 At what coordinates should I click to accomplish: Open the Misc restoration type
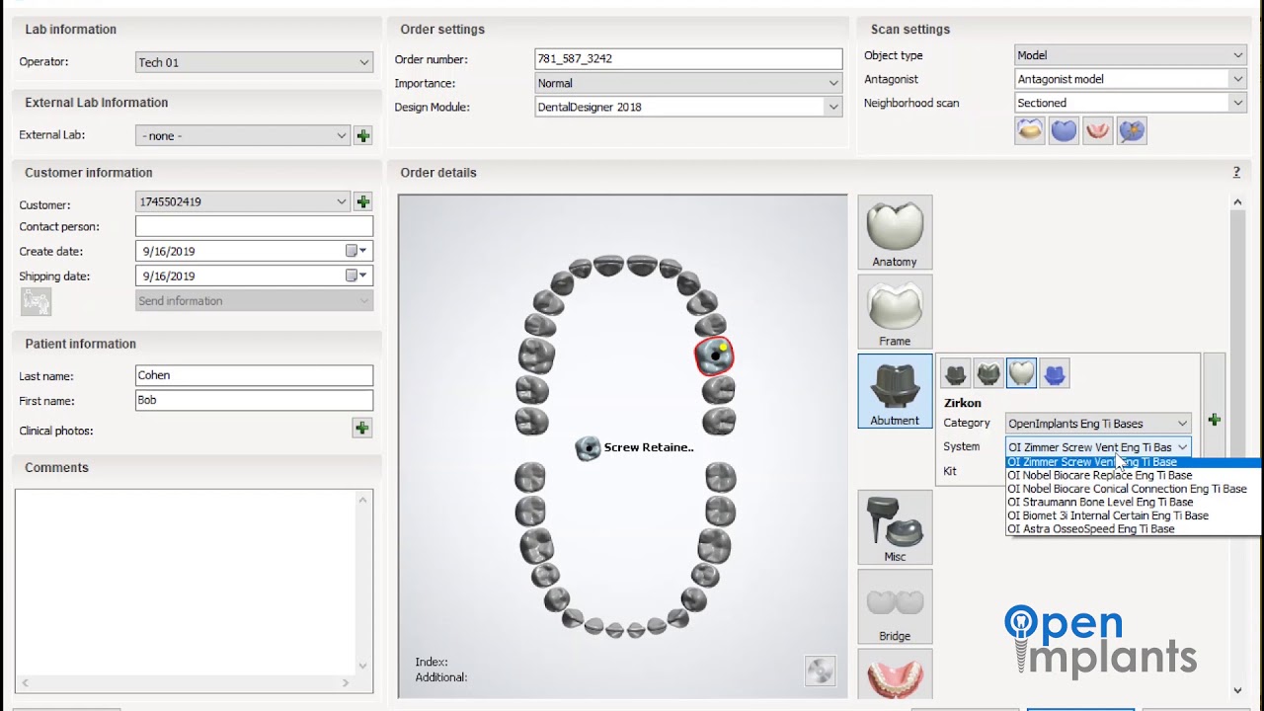point(895,527)
